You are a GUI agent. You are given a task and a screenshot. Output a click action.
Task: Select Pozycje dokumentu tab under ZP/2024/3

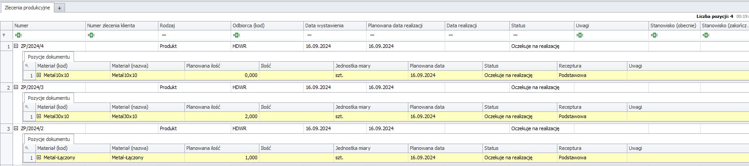(x=49, y=98)
